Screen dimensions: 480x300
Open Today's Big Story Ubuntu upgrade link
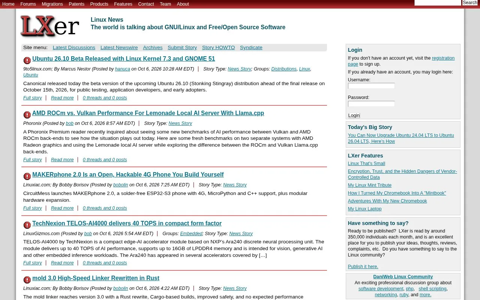[x=401, y=138]
